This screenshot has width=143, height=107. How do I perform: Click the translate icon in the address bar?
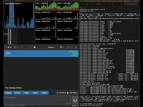pyautogui.click(x=61, y=47)
